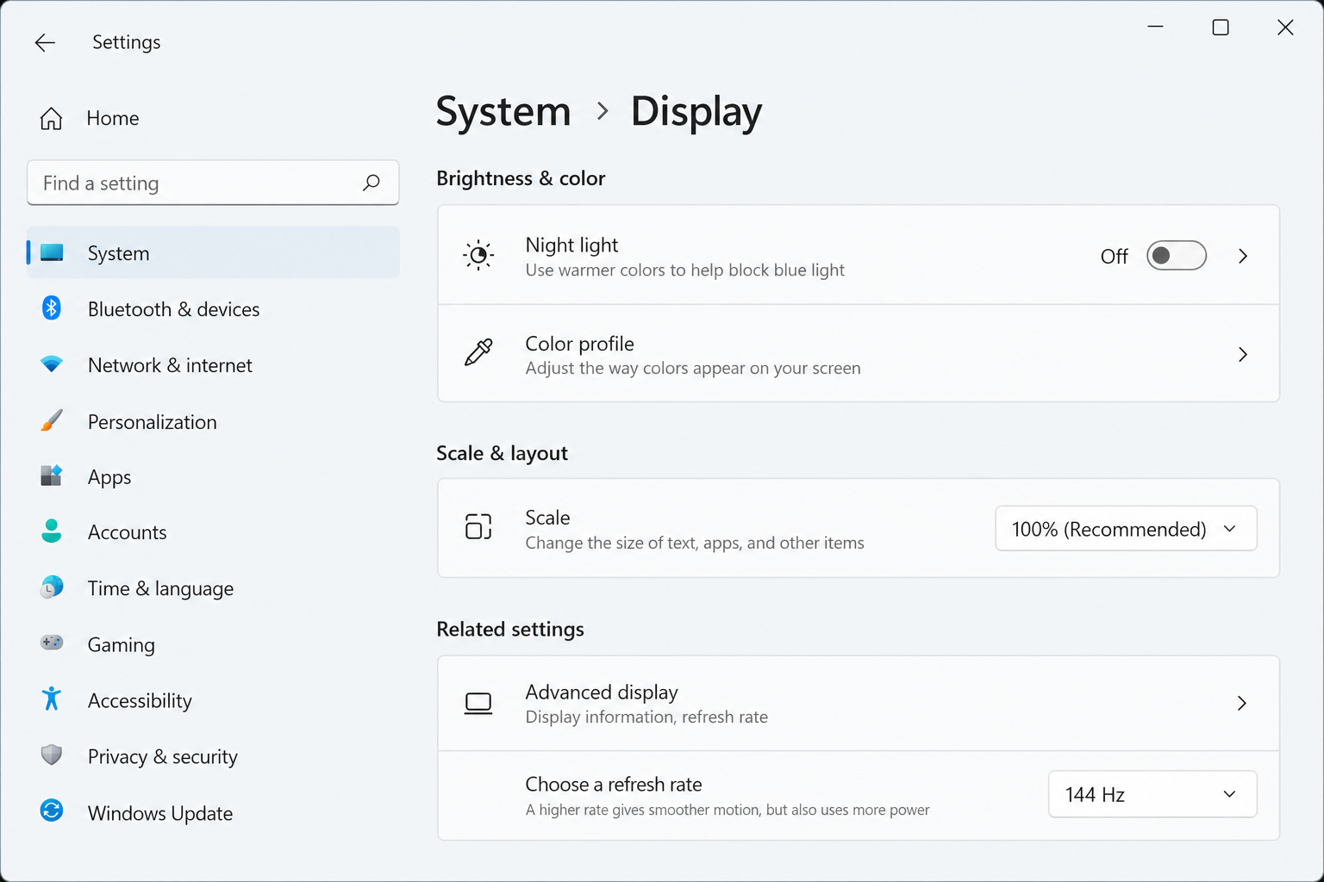Click the 'Choose a refresh rate' label

pos(614,784)
